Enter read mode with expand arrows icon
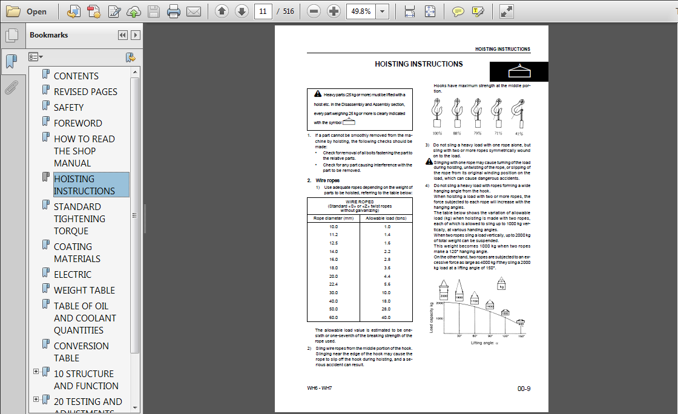 506,11
